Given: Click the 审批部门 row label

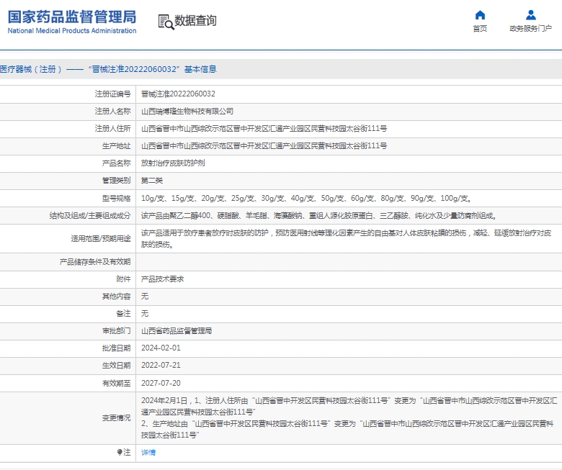Looking at the screenshot, I should [116, 331].
